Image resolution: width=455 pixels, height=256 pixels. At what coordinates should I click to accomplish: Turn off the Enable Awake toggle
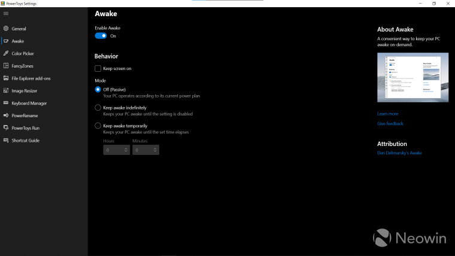[101, 36]
